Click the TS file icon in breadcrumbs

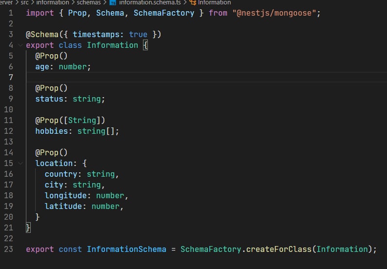pyautogui.click(x=113, y=2)
